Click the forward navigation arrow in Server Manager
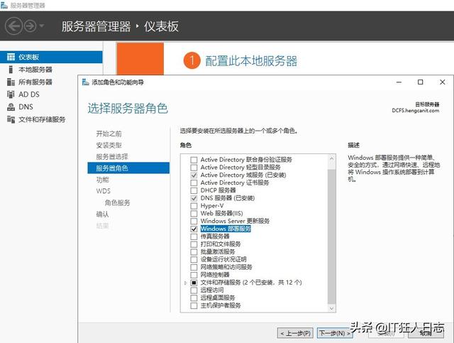The width and height of the screenshot is (454, 343). tap(30, 26)
